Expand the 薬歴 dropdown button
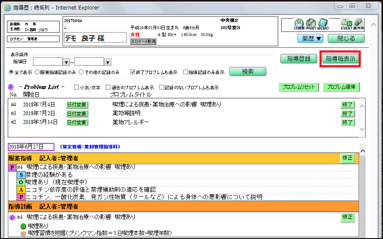This screenshot has height=239, width=383. (x=310, y=38)
